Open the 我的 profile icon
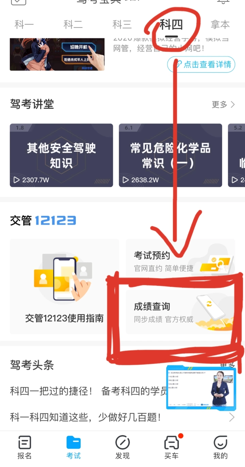Screen dimensions: 245x467 (220, 442)
